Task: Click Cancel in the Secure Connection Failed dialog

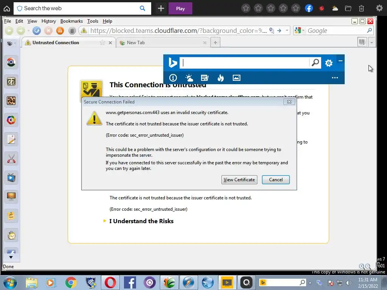Action: pyautogui.click(x=276, y=180)
